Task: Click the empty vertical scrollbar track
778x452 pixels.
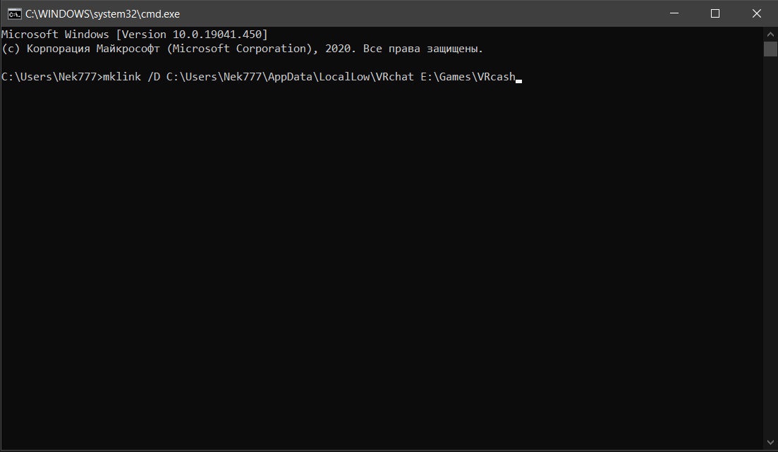Action: (x=770, y=247)
